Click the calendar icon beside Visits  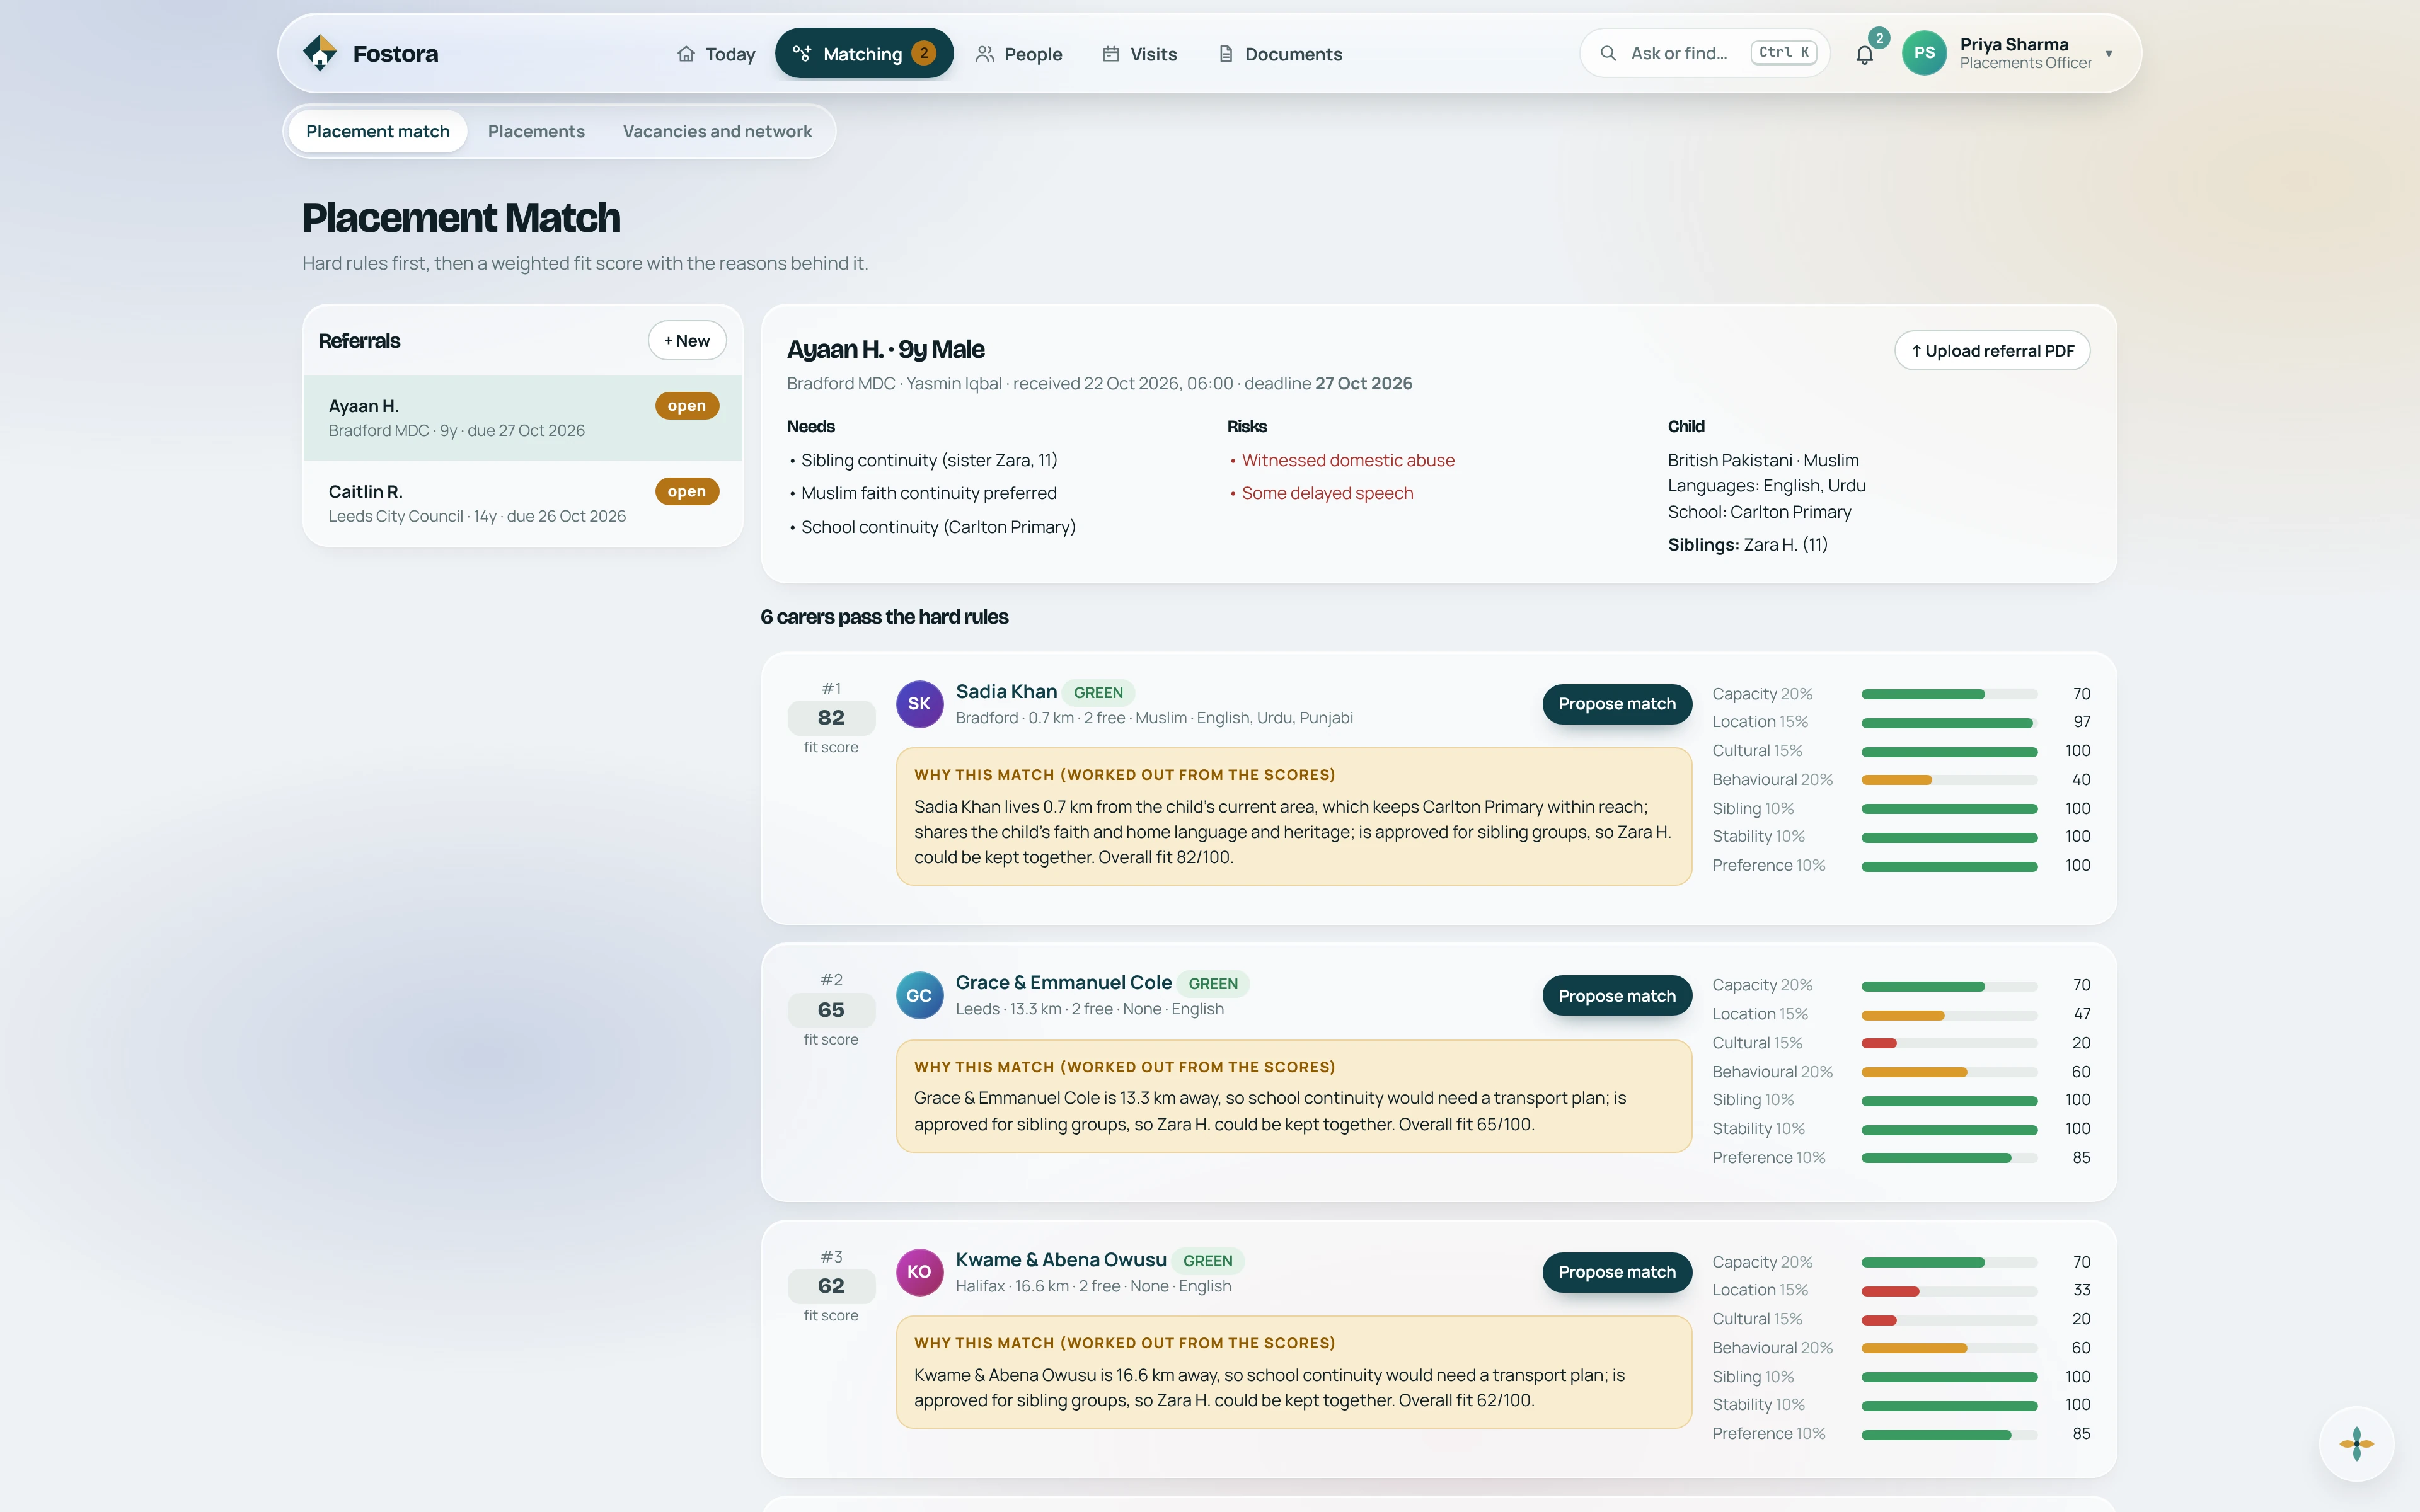click(x=1110, y=54)
